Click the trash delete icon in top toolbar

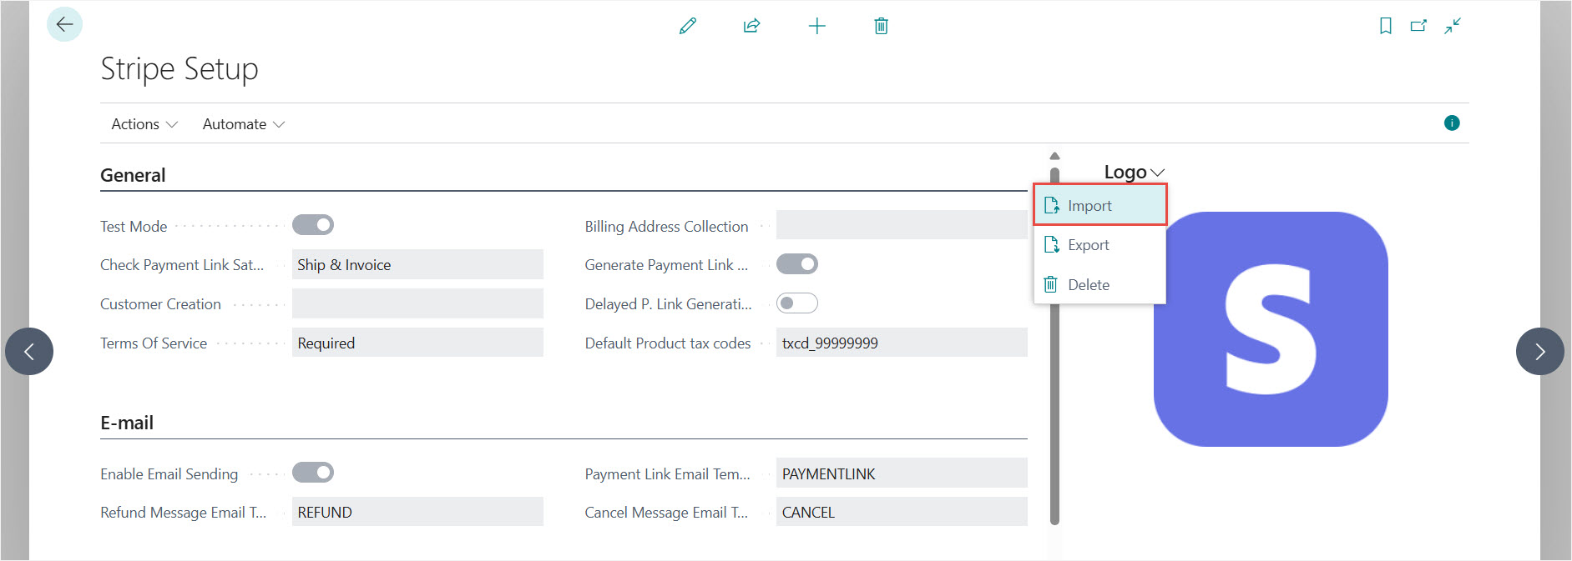point(881,26)
